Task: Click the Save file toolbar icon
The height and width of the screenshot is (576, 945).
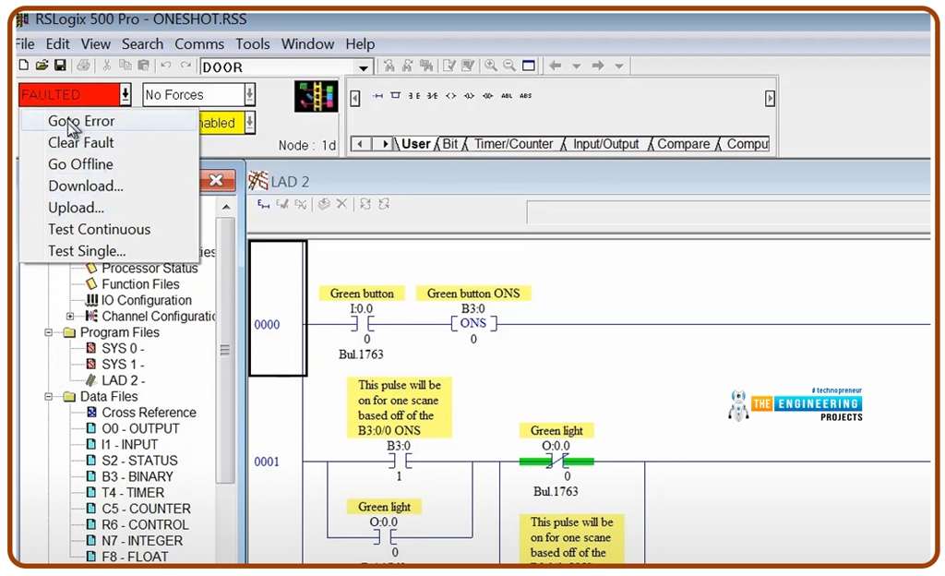Action: (x=60, y=66)
